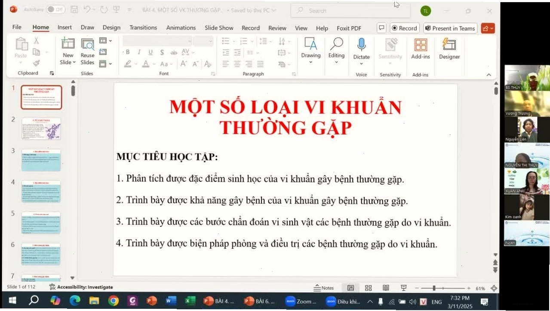This screenshot has width=550, height=311.
Task: Toggle Justify paragraph alignment
Action: (260, 64)
